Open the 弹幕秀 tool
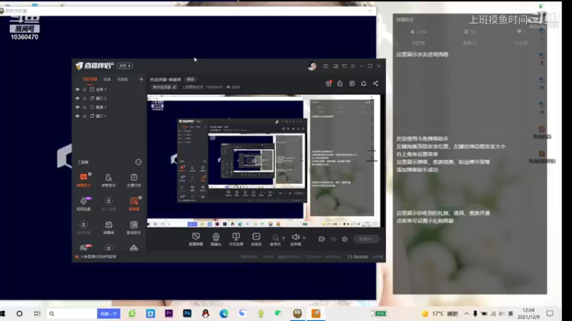This screenshot has height=321, width=572. (109, 228)
